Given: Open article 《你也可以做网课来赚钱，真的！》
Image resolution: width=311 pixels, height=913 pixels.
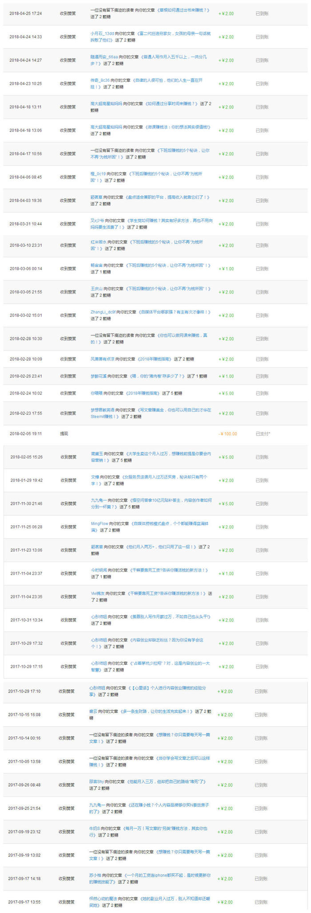Looking at the screenshot, I should click(149, 338).
